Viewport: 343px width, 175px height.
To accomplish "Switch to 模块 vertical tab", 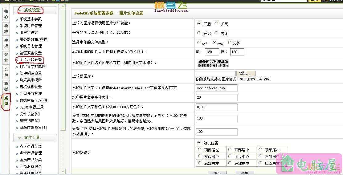I will (x=6, y=28).
